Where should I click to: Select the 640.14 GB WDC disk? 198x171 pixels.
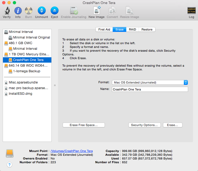[x=27, y=66]
